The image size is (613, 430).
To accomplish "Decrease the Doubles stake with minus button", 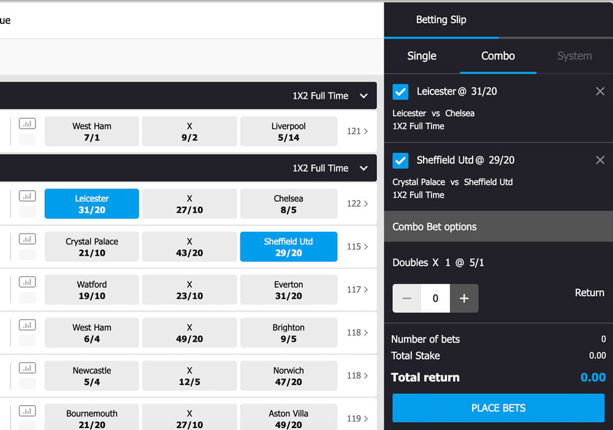I will point(407,299).
